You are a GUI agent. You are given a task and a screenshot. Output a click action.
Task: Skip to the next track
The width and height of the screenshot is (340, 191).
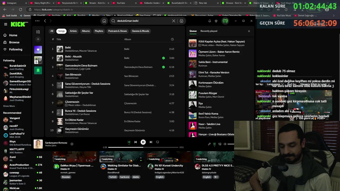click(151, 142)
